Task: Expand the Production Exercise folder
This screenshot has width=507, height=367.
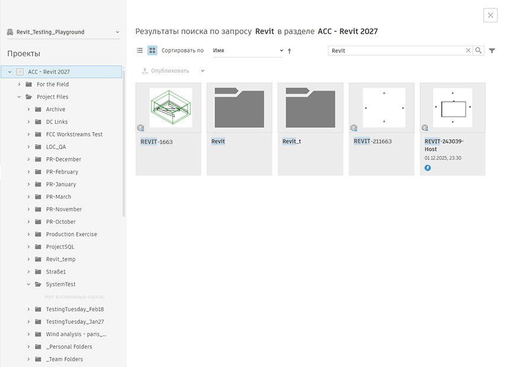Action: click(x=28, y=234)
